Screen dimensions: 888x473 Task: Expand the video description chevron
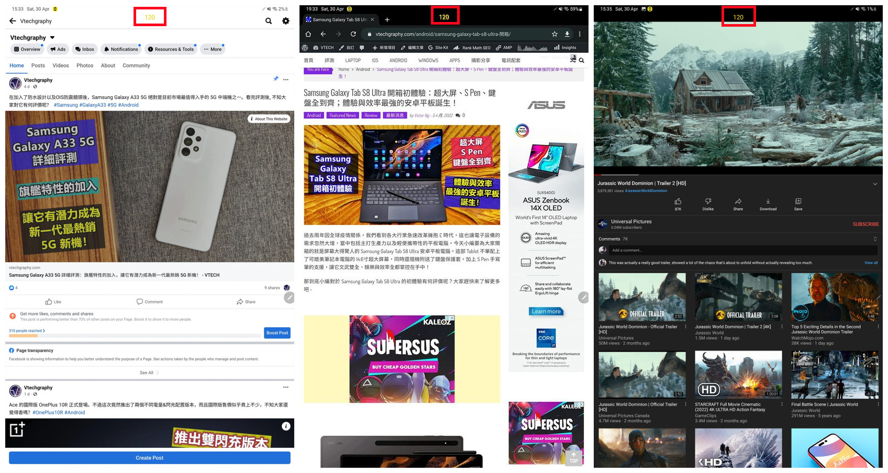click(x=875, y=184)
